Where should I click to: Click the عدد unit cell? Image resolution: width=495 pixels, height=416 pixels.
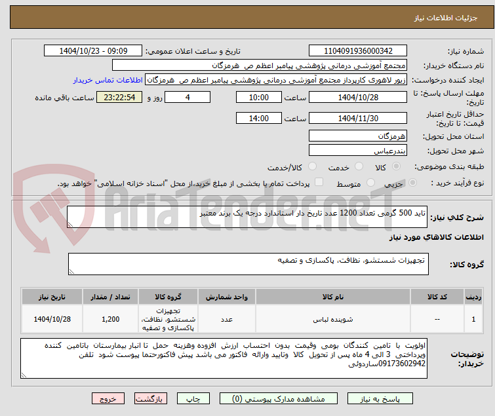227,319
